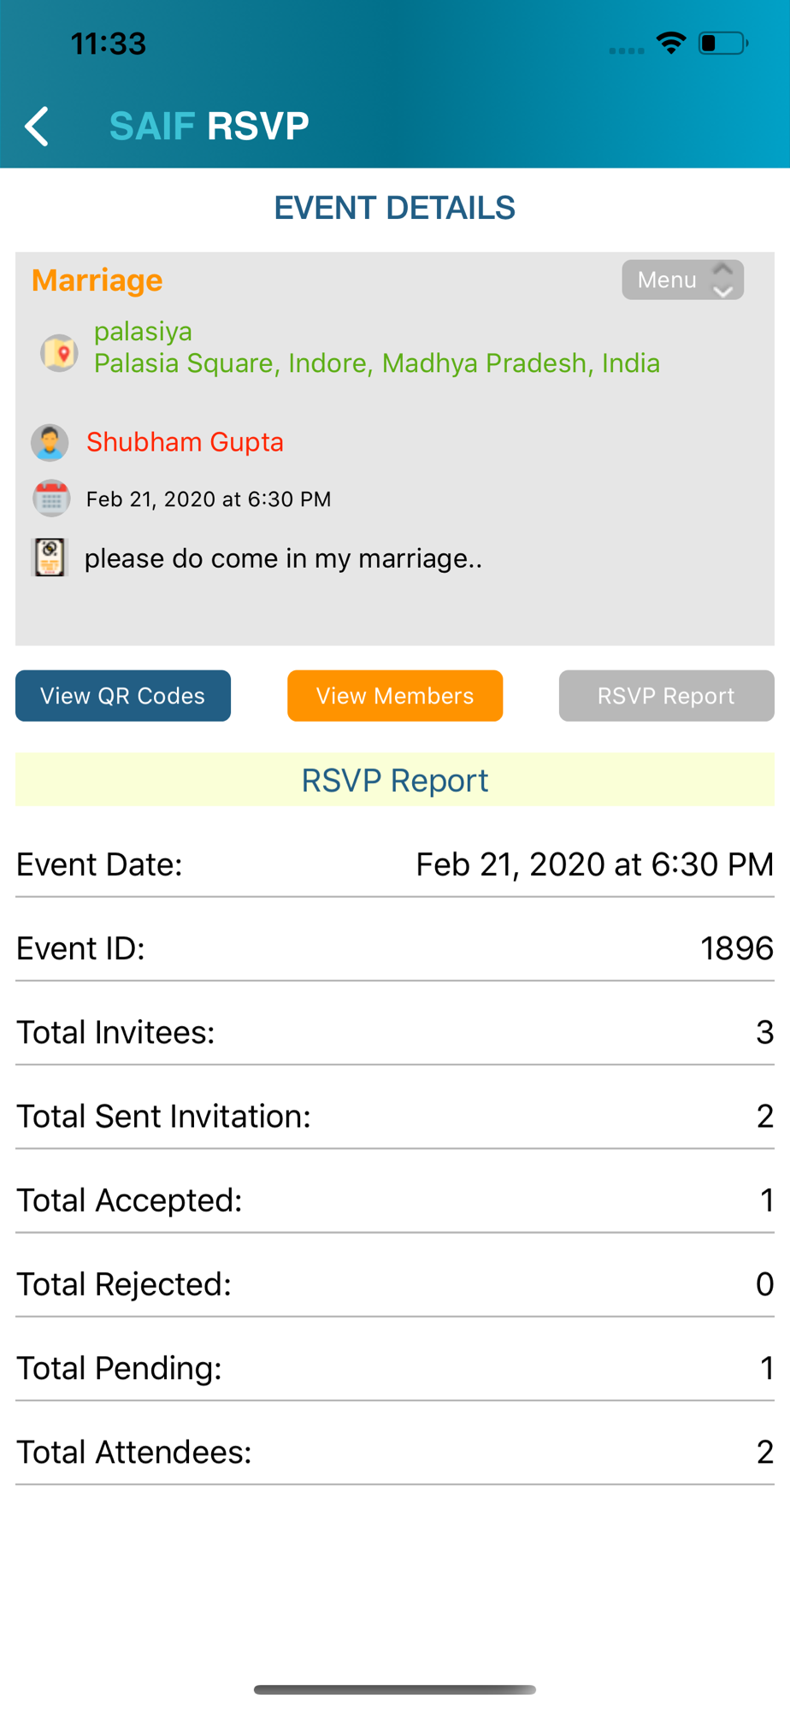Tap the Shubham Gupta host name

point(185,442)
